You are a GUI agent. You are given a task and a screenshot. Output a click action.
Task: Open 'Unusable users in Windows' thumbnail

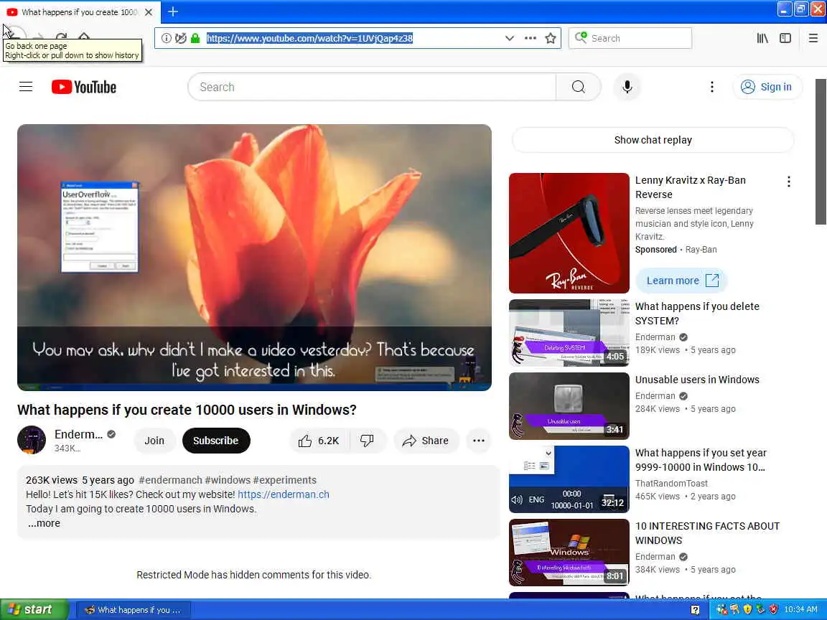(569, 406)
